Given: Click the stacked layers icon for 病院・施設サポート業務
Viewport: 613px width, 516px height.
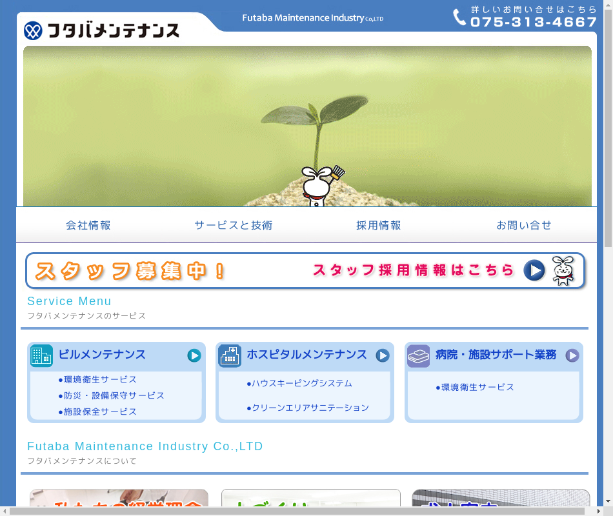Looking at the screenshot, I should click(418, 356).
